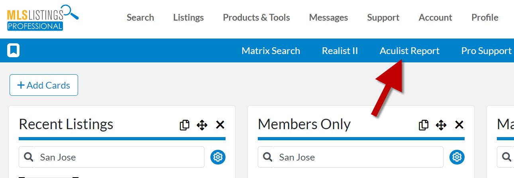Copy the Members Only card
Screen dimensions: 514x178
click(x=424, y=125)
